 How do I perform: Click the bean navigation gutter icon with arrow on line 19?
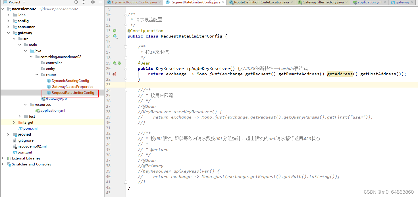tap(115, 63)
